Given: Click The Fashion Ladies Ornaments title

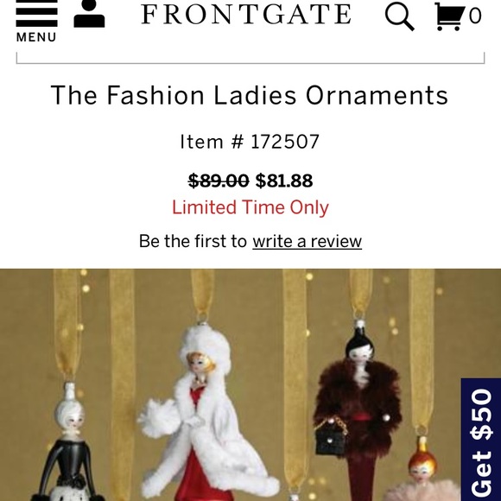Looking at the screenshot, I should pos(250,95).
